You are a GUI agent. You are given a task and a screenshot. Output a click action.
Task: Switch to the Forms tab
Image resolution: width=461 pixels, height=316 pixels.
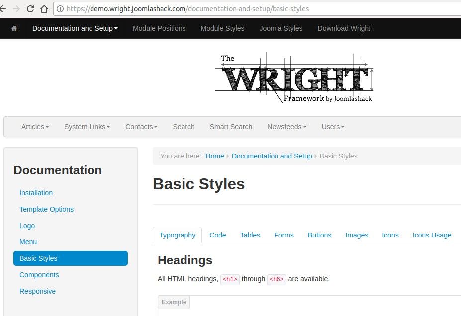click(284, 235)
